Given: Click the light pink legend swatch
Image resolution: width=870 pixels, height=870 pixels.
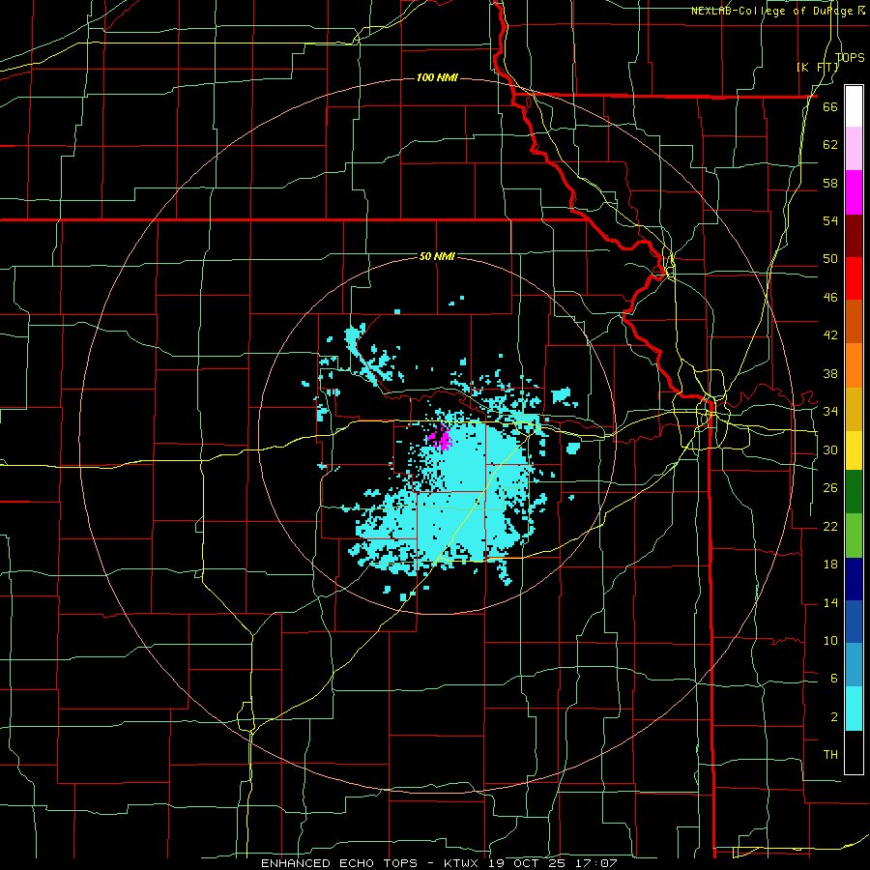Looking at the screenshot, I should click(854, 149).
